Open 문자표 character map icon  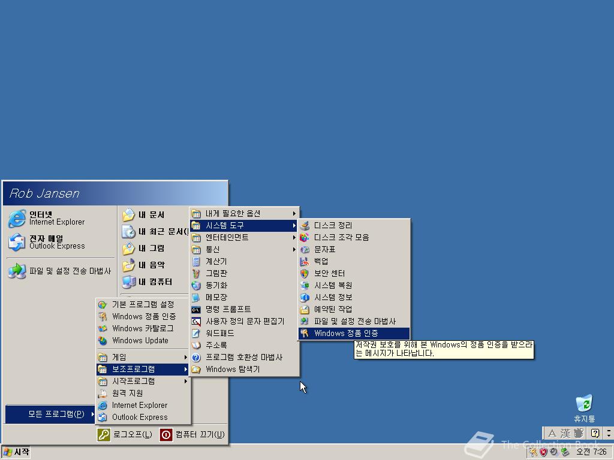305,250
